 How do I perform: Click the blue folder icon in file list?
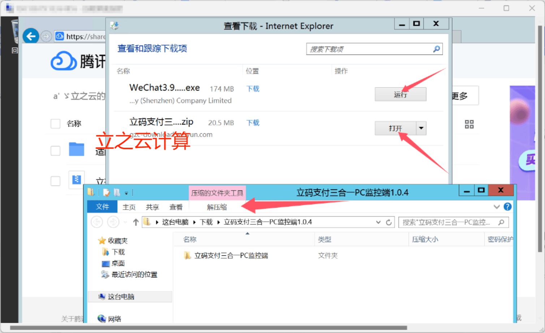tap(76, 149)
